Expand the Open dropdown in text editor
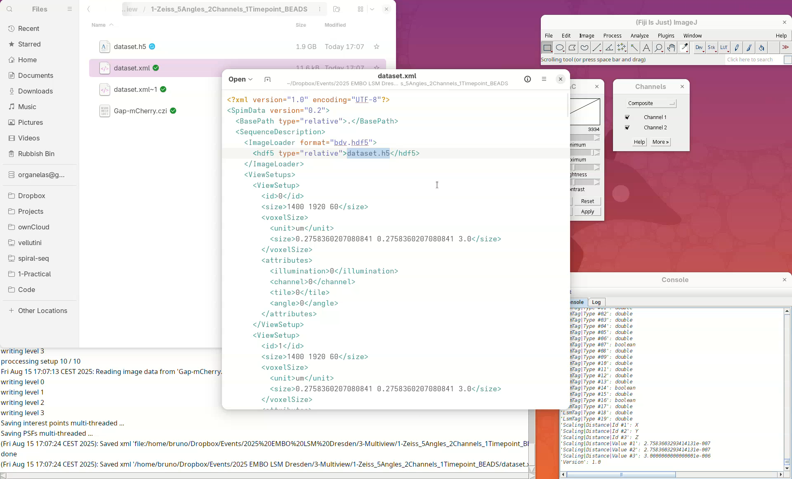The image size is (792, 479). tap(240, 79)
